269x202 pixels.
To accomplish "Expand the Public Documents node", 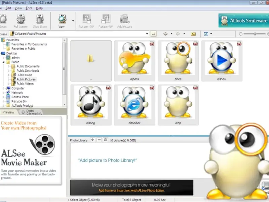I will coord(9,66).
